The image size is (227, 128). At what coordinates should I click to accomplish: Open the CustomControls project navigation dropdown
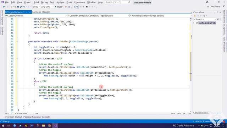point(36,16)
